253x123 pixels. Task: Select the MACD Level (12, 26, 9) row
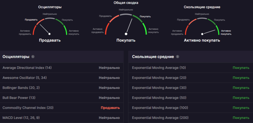pos(62,118)
